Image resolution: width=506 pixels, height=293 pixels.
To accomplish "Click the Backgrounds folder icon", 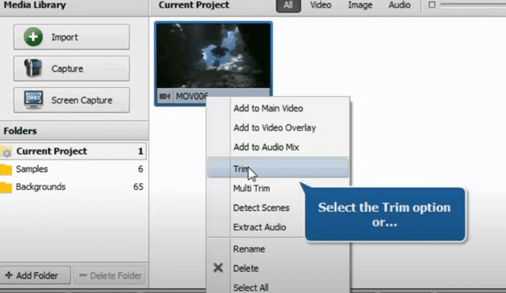I will tap(5, 187).
